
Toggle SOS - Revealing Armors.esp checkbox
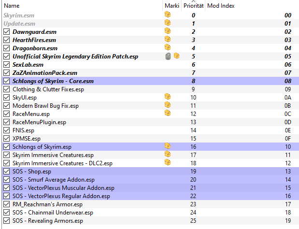click(6, 221)
